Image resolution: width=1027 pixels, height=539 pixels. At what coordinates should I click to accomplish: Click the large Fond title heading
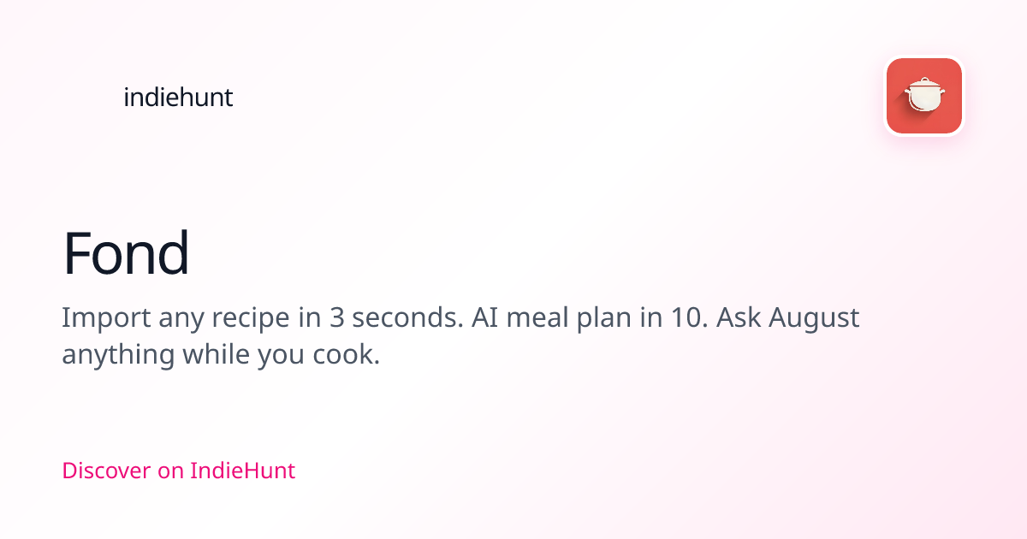point(126,254)
